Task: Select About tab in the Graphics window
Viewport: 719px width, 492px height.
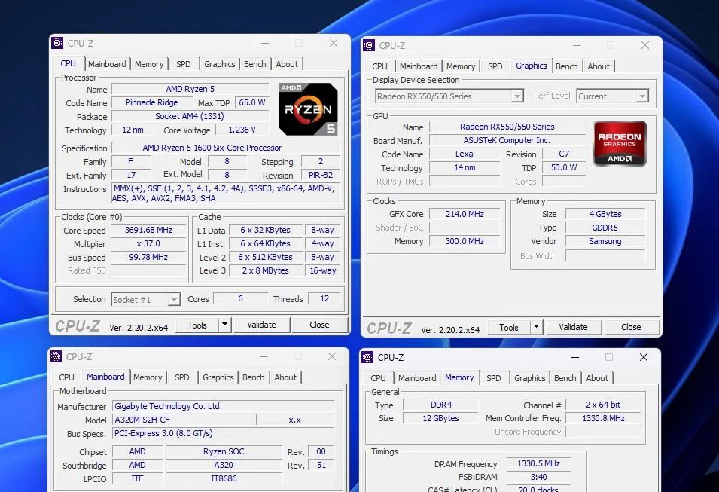Action: coord(599,66)
